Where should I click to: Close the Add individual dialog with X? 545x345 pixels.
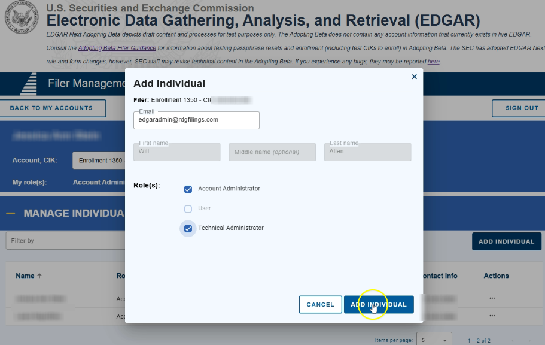(414, 77)
